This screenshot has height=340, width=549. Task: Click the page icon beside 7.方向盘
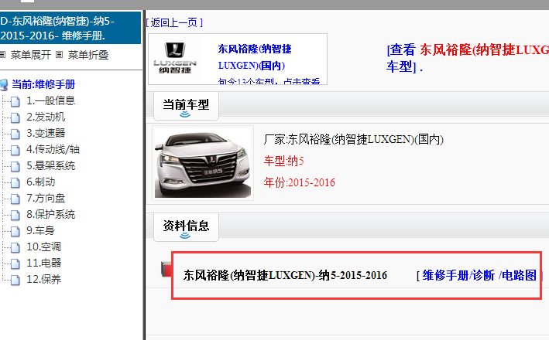tap(15, 199)
